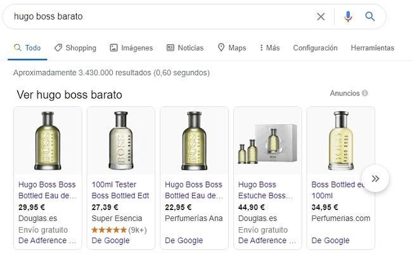
Task: Click the Perfumerias Ana seller name
Action: tap(194, 218)
